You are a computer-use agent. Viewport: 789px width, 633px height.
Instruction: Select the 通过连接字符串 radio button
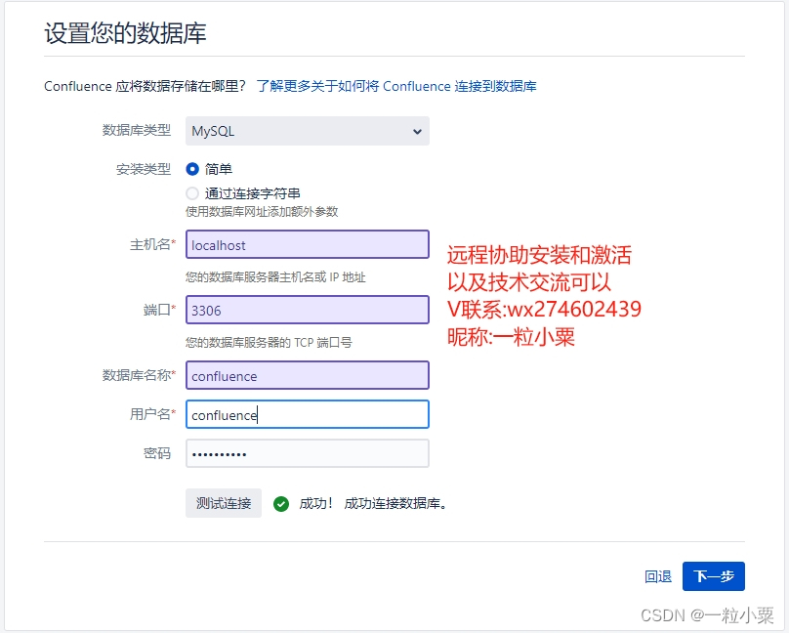click(192, 193)
